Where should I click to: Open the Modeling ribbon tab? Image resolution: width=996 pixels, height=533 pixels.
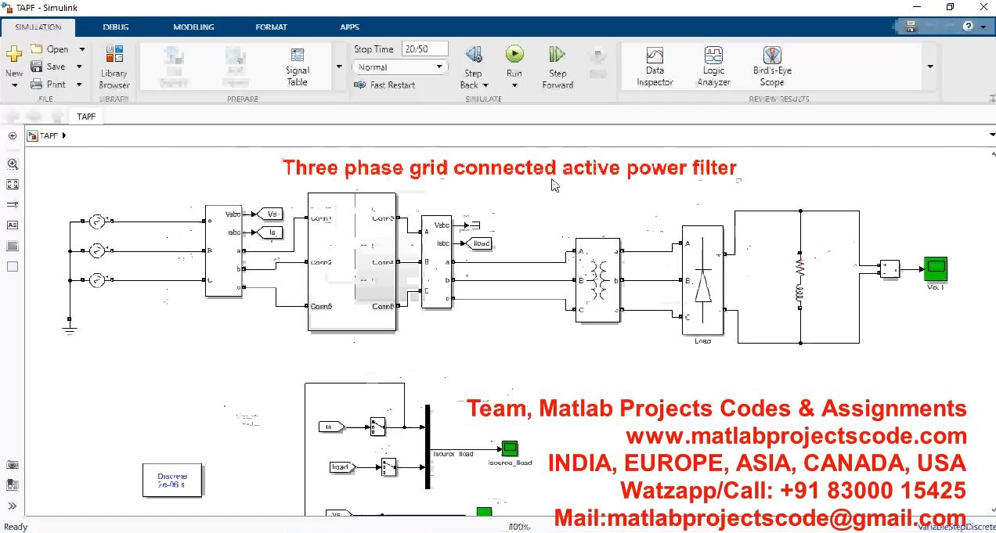193,27
